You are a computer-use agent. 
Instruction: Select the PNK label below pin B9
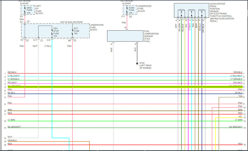click(x=69, y=46)
